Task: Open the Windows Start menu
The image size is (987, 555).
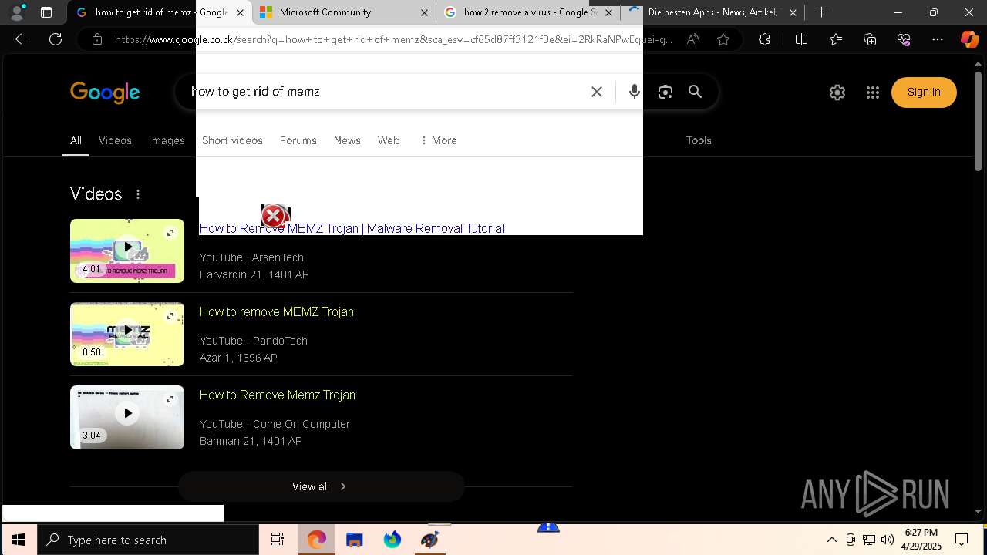Action: tap(19, 540)
